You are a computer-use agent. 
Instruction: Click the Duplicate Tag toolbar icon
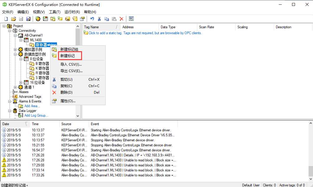coord(75,19)
